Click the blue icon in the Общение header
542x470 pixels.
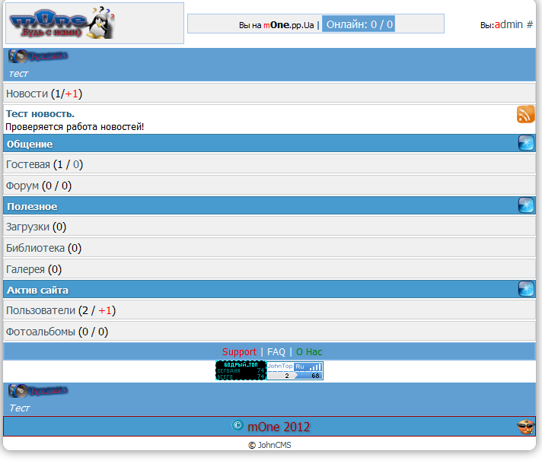coord(526,143)
